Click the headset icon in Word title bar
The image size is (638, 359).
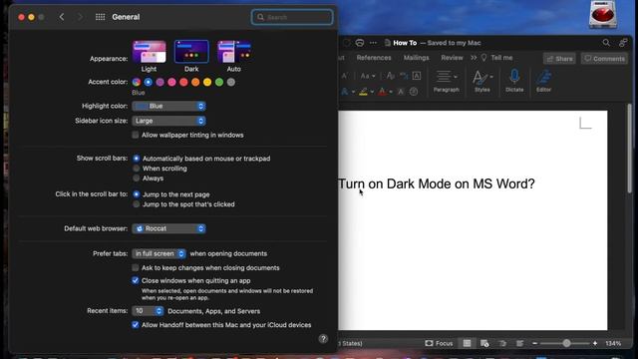pyautogui.click(x=359, y=43)
